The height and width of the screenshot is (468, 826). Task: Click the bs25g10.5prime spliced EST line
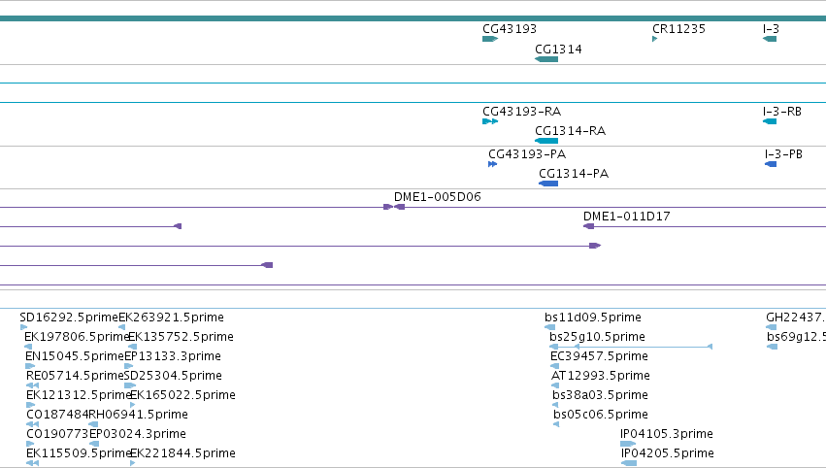(631, 347)
